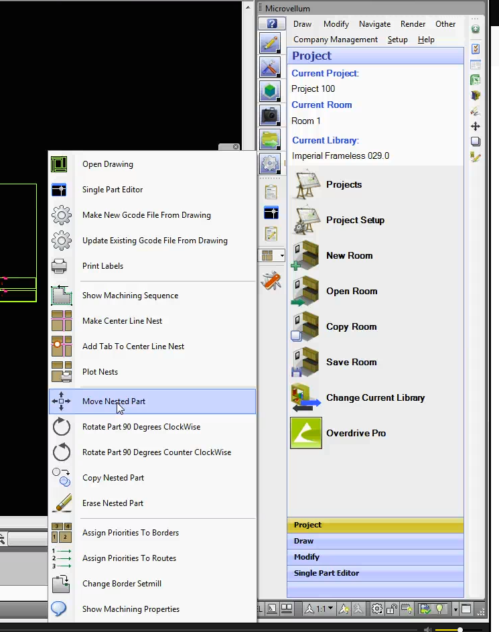
Task: Select the crossed tools Modify icon
Action: click(269, 67)
